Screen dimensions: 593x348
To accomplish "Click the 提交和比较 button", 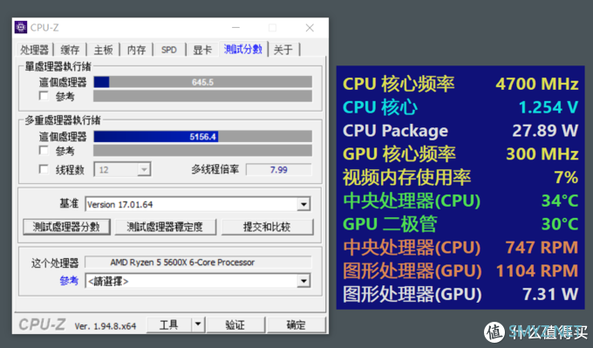I will coord(268,227).
